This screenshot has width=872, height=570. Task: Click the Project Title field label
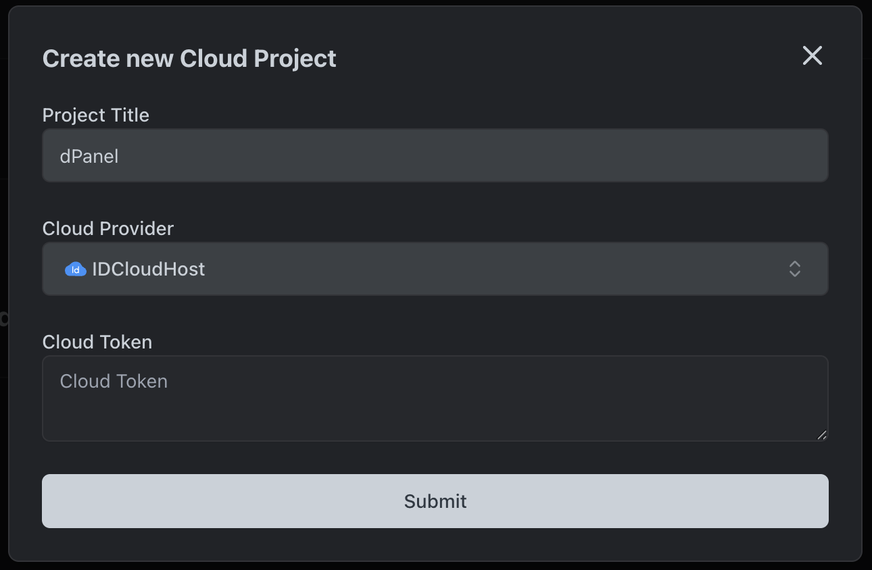click(95, 115)
